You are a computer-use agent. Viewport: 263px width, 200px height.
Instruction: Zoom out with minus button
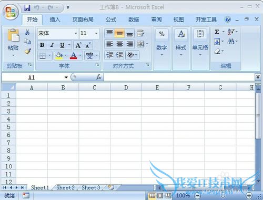198,195
